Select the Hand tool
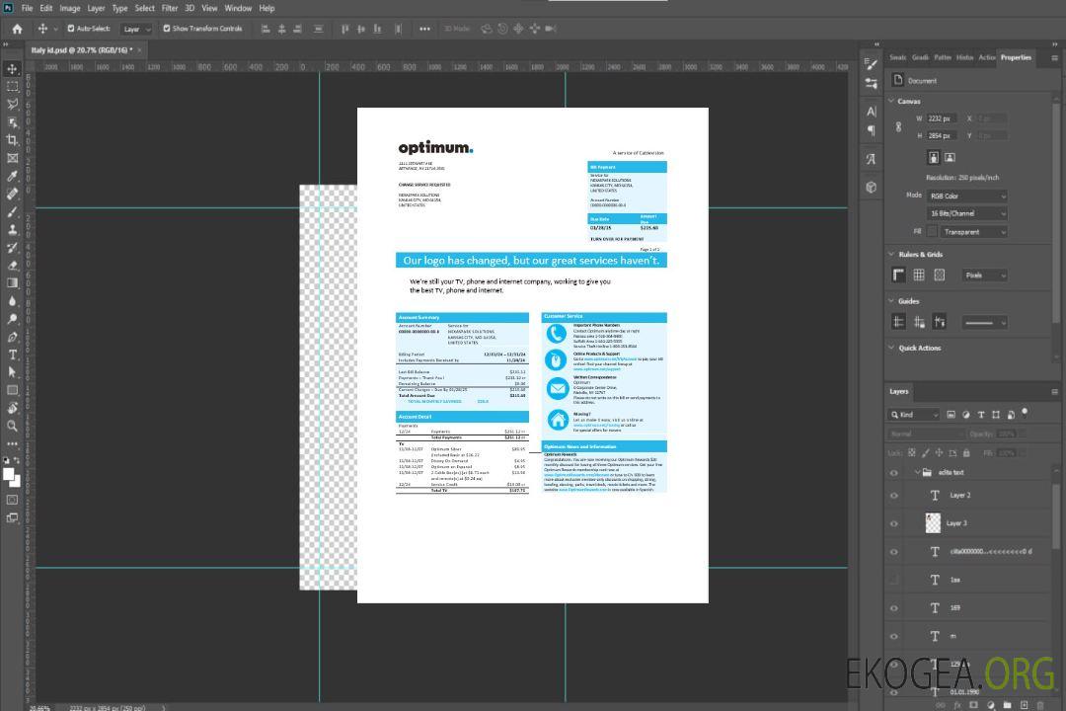Screen dimensions: 1066x711 [12, 408]
